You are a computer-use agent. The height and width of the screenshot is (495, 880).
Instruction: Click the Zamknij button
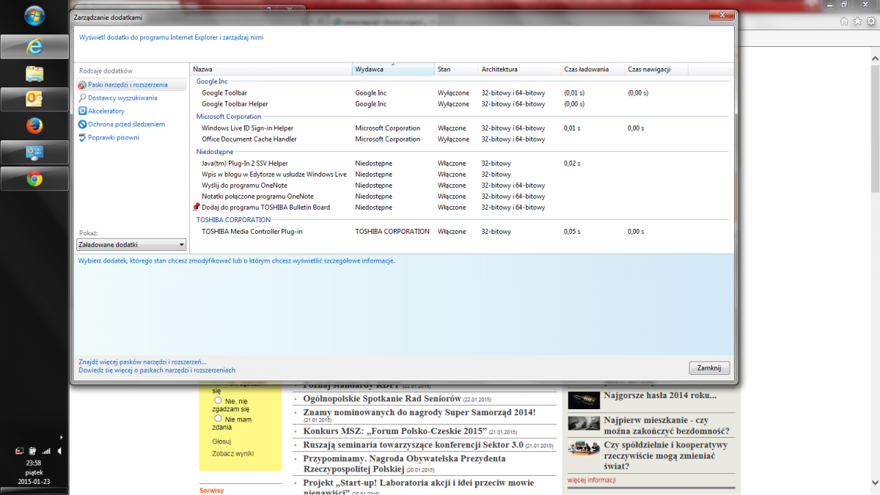(709, 368)
